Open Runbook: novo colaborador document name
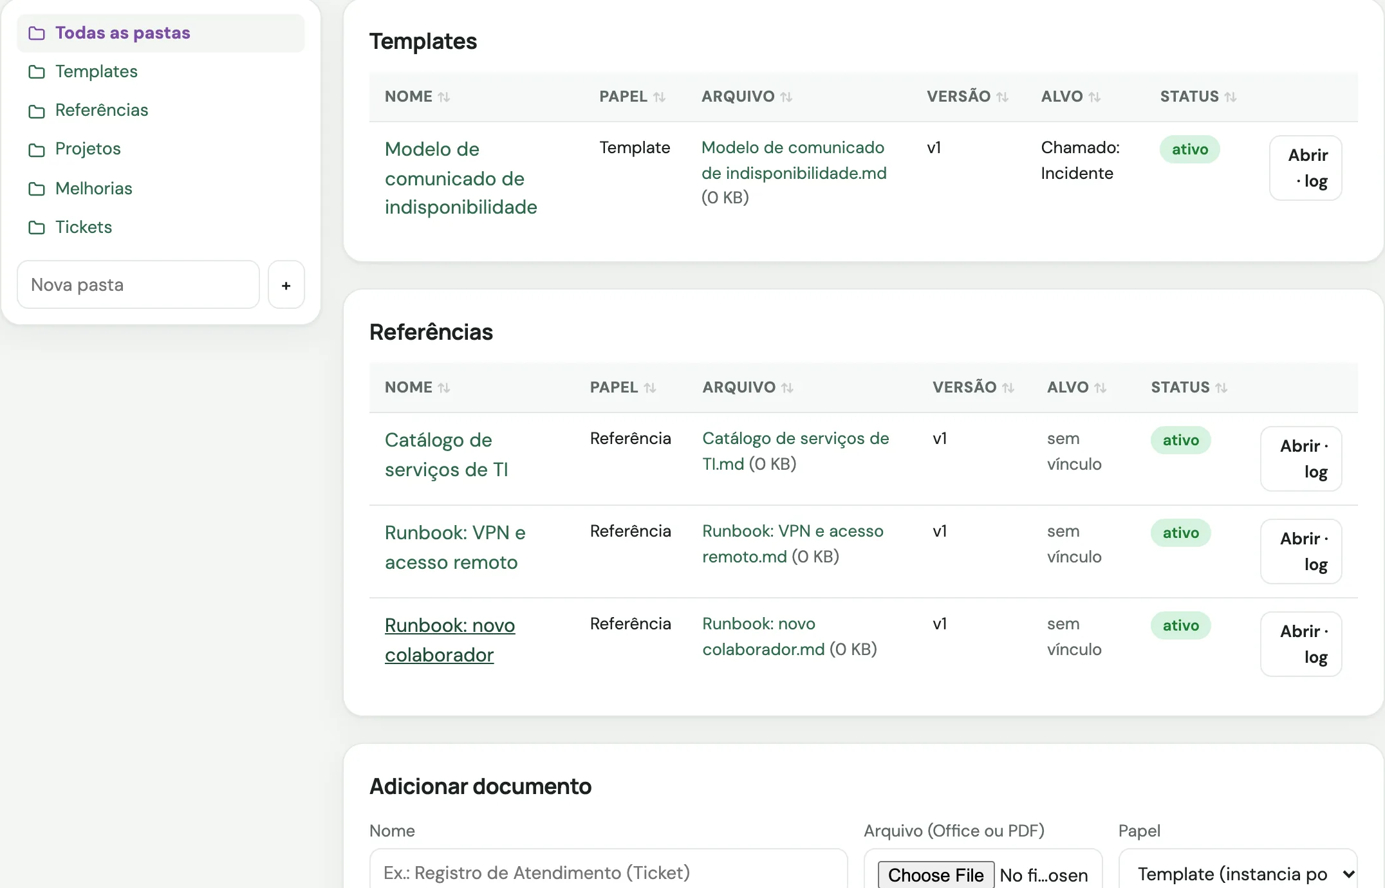Screen dimensions: 1385x888 [x=450, y=640]
